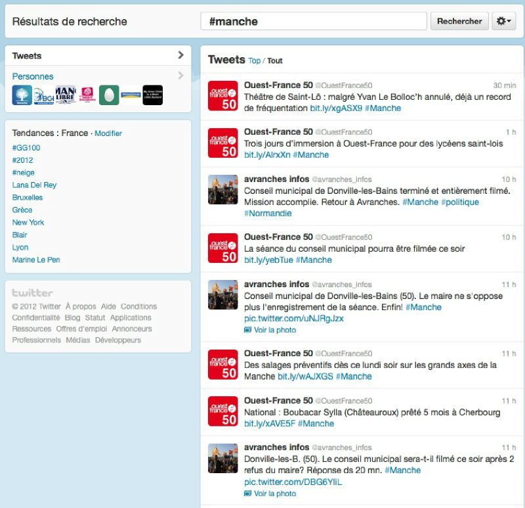Click avranches infos avatar on Donville-les-B. tweet
The width and height of the screenshot is (525, 508).
pos(223,458)
